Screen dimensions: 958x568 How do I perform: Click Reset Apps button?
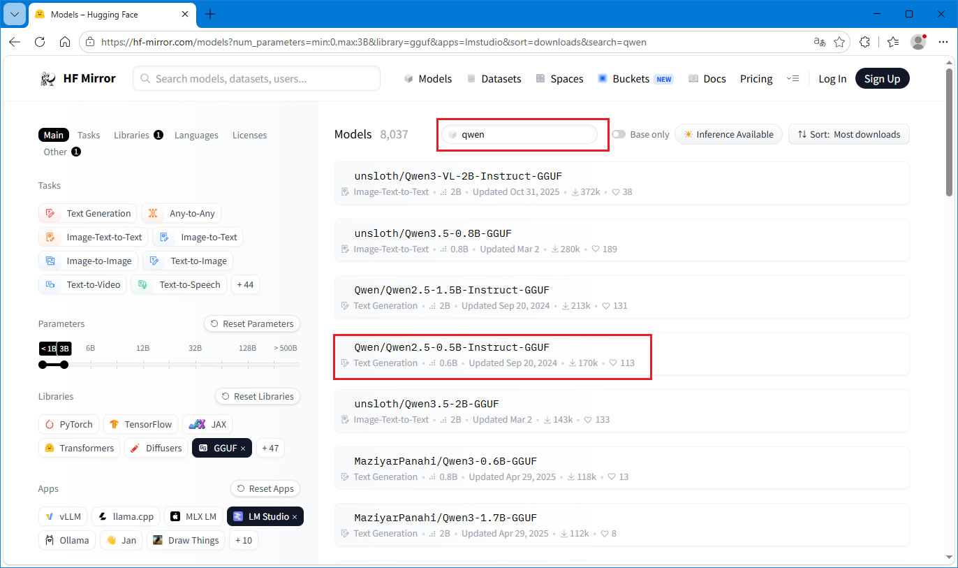click(x=265, y=488)
